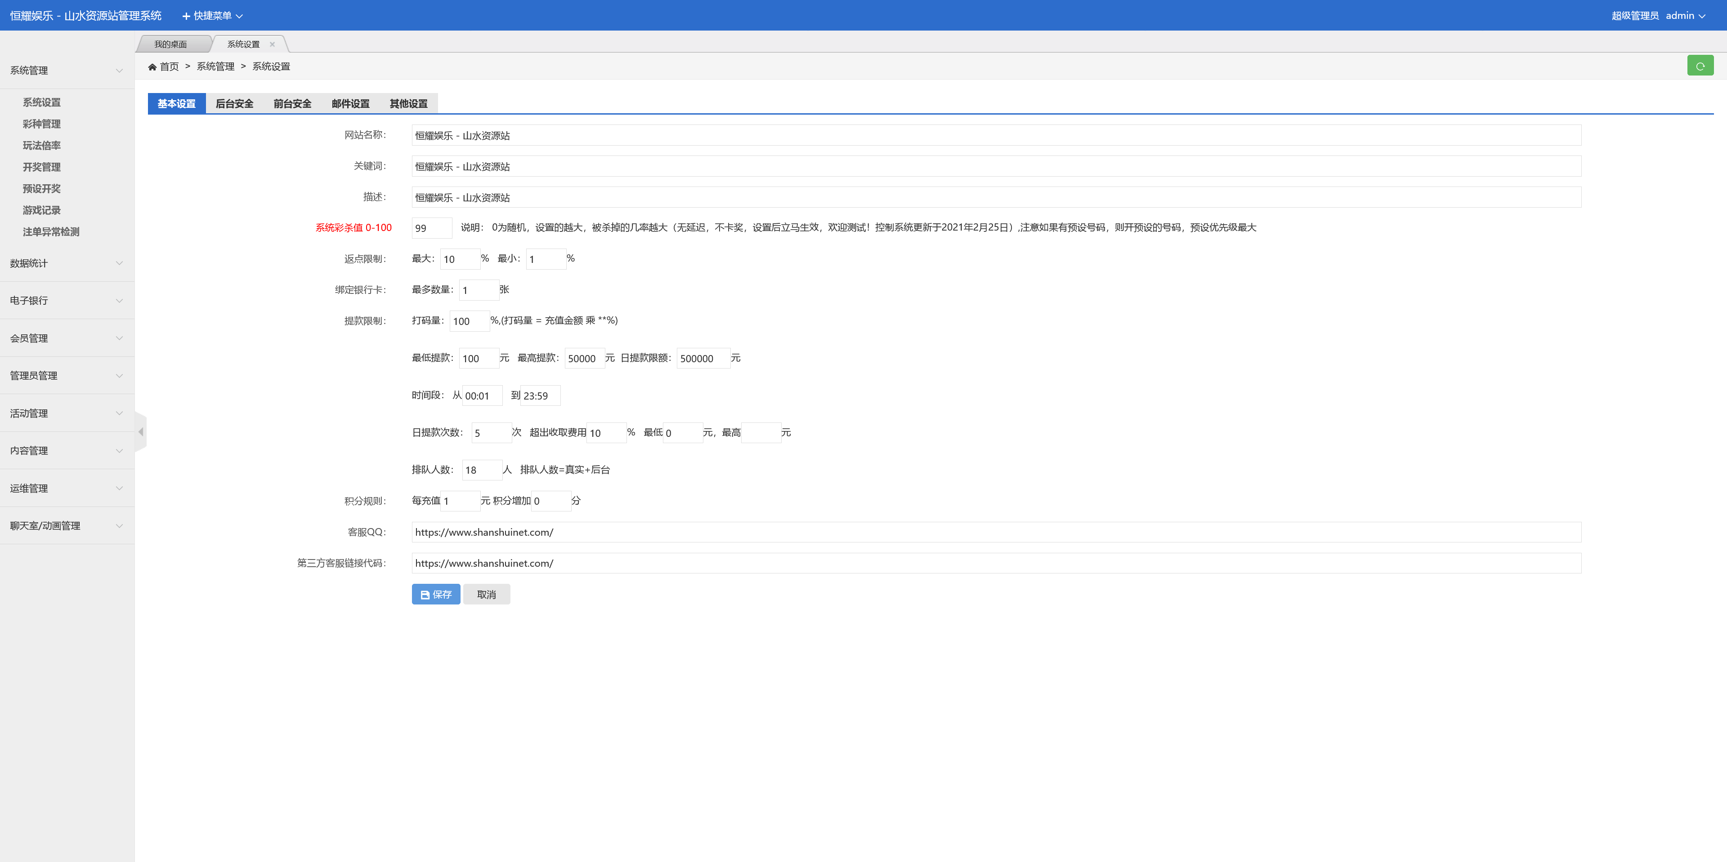The height and width of the screenshot is (862, 1727).
Task: Close the 系统设置 tab with X icon
Action: point(272,44)
